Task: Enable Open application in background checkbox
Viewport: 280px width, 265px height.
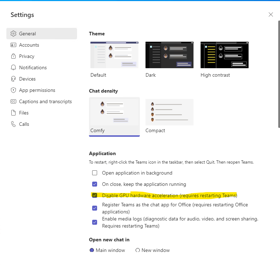Action: tap(95, 173)
